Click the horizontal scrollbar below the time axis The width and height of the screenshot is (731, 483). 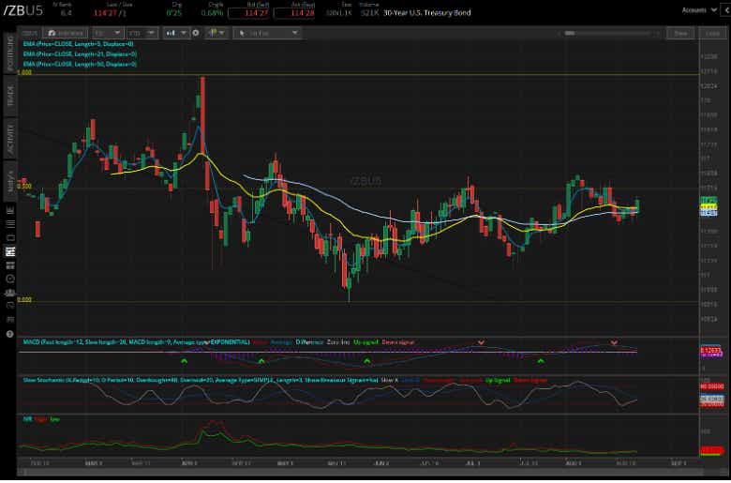(x=358, y=473)
